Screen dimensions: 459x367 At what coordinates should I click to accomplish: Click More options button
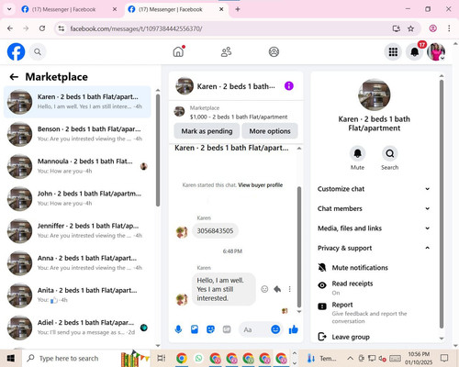pyautogui.click(x=270, y=131)
